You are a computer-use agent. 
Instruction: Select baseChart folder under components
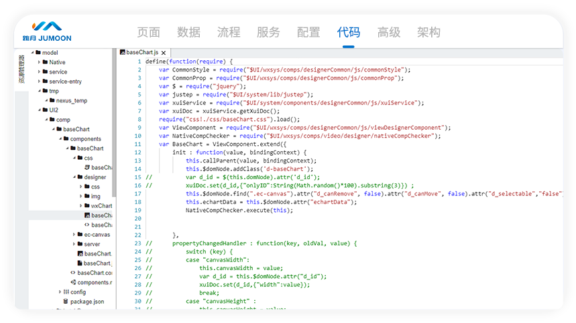[90, 148]
